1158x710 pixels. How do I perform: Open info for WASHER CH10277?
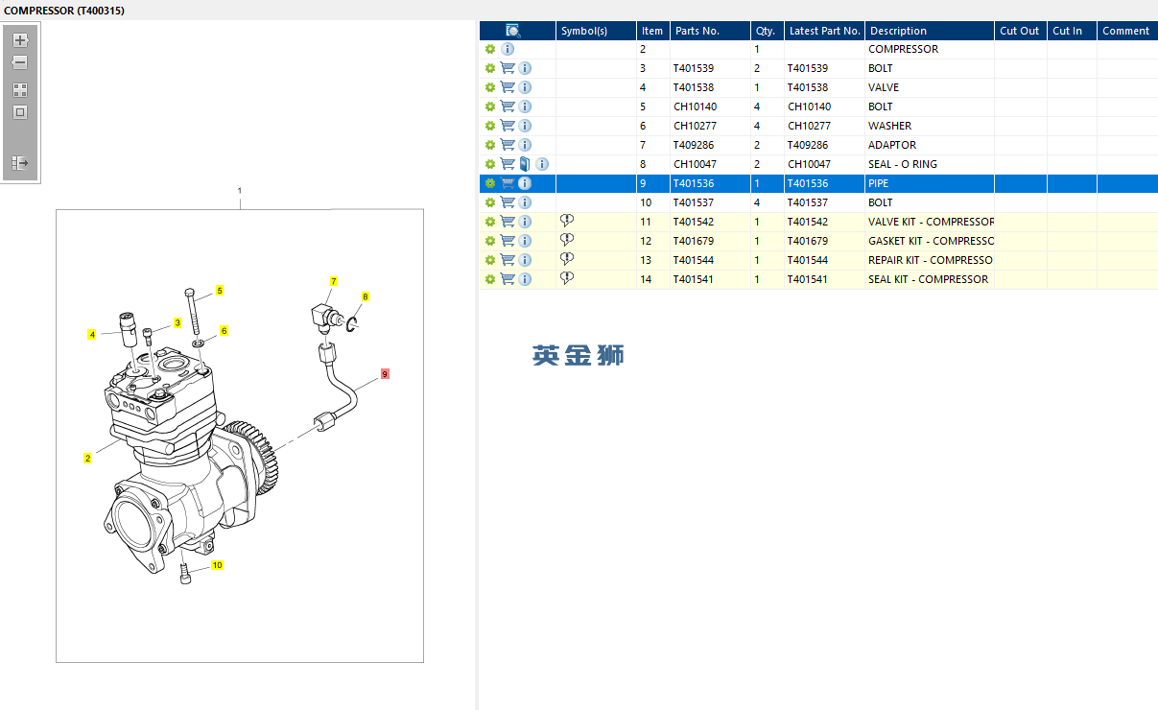coord(525,126)
